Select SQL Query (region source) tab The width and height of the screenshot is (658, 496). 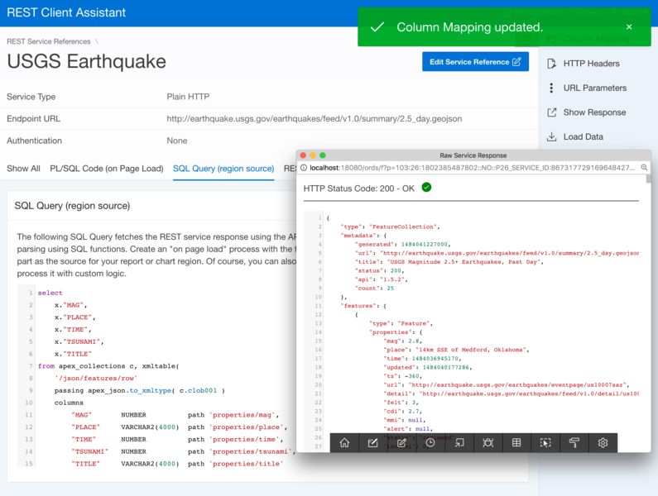223,169
